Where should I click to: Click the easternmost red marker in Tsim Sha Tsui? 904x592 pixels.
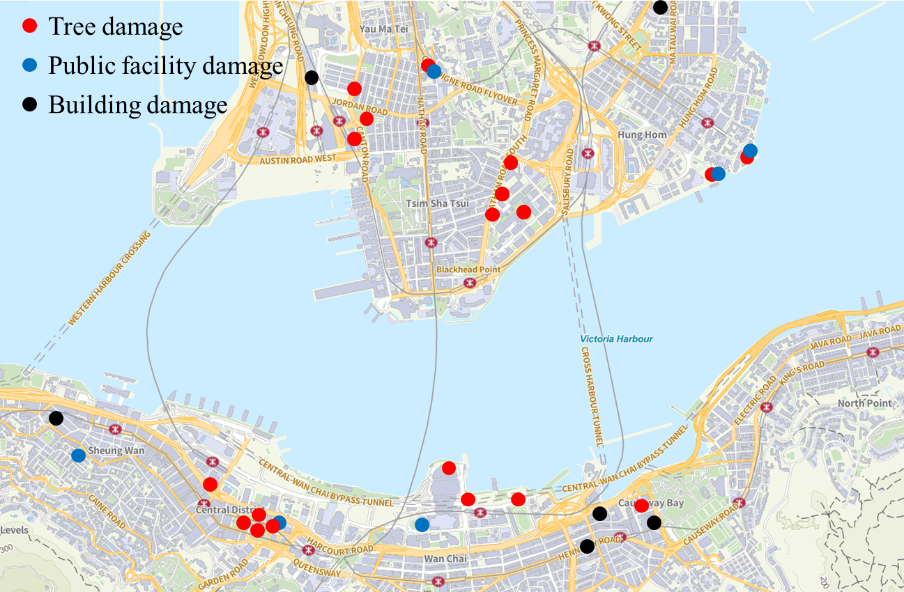pos(523,212)
